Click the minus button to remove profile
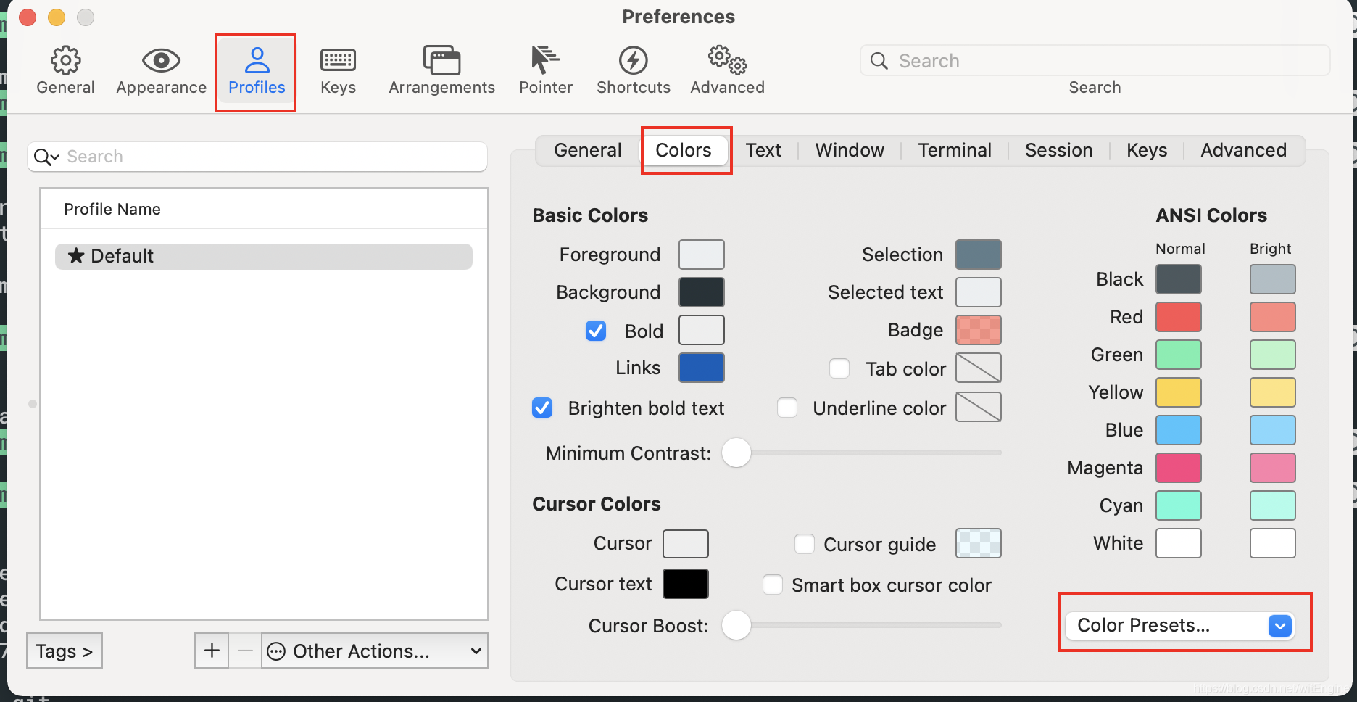This screenshot has width=1357, height=702. click(245, 651)
